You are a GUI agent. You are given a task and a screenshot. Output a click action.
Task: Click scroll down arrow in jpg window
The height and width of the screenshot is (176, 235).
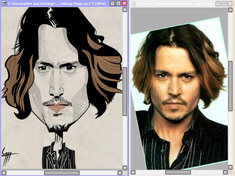(230, 167)
